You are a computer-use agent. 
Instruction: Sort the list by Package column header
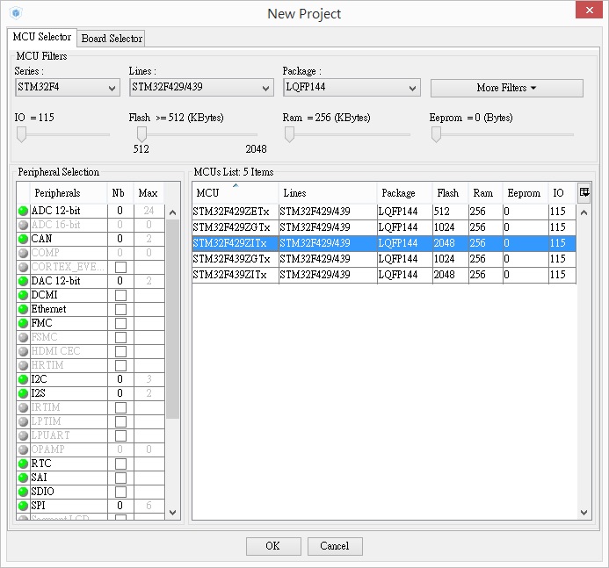(404, 193)
